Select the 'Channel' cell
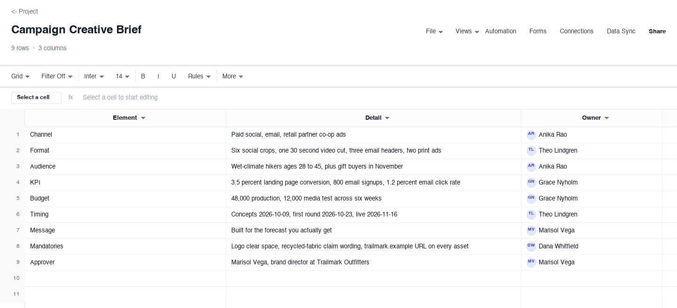This screenshot has height=308, width=677. 125,135
